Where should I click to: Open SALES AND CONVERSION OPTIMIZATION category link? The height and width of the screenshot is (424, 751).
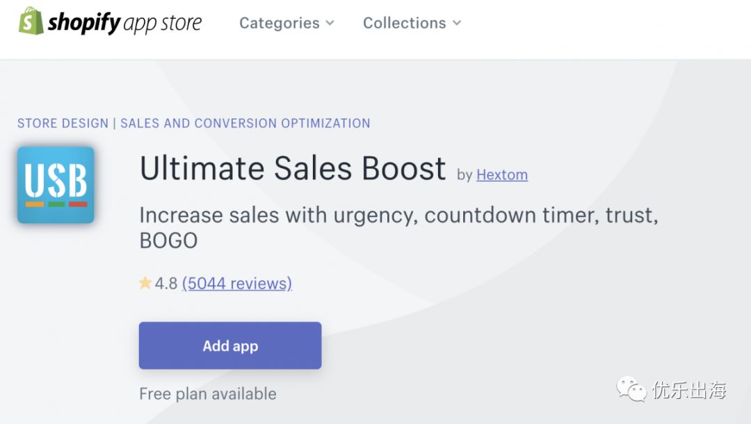pyautogui.click(x=245, y=123)
